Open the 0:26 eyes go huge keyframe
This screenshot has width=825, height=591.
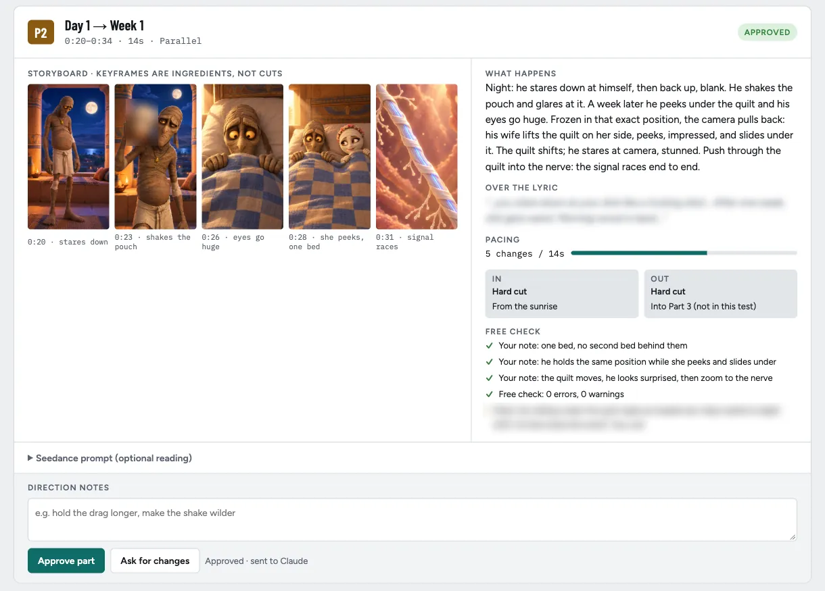(243, 157)
